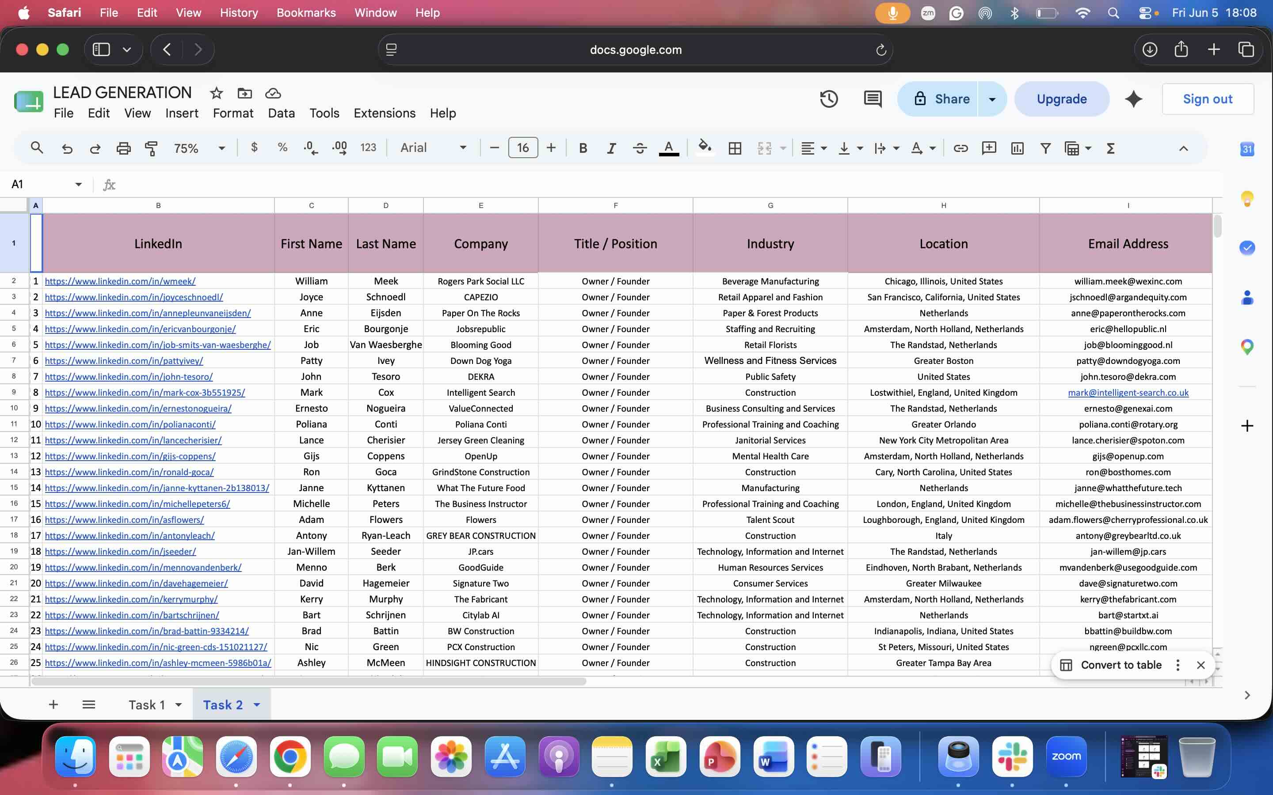This screenshot has height=795, width=1273.
Task: Open the borders tool in toolbar
Action: pos(735,148)
